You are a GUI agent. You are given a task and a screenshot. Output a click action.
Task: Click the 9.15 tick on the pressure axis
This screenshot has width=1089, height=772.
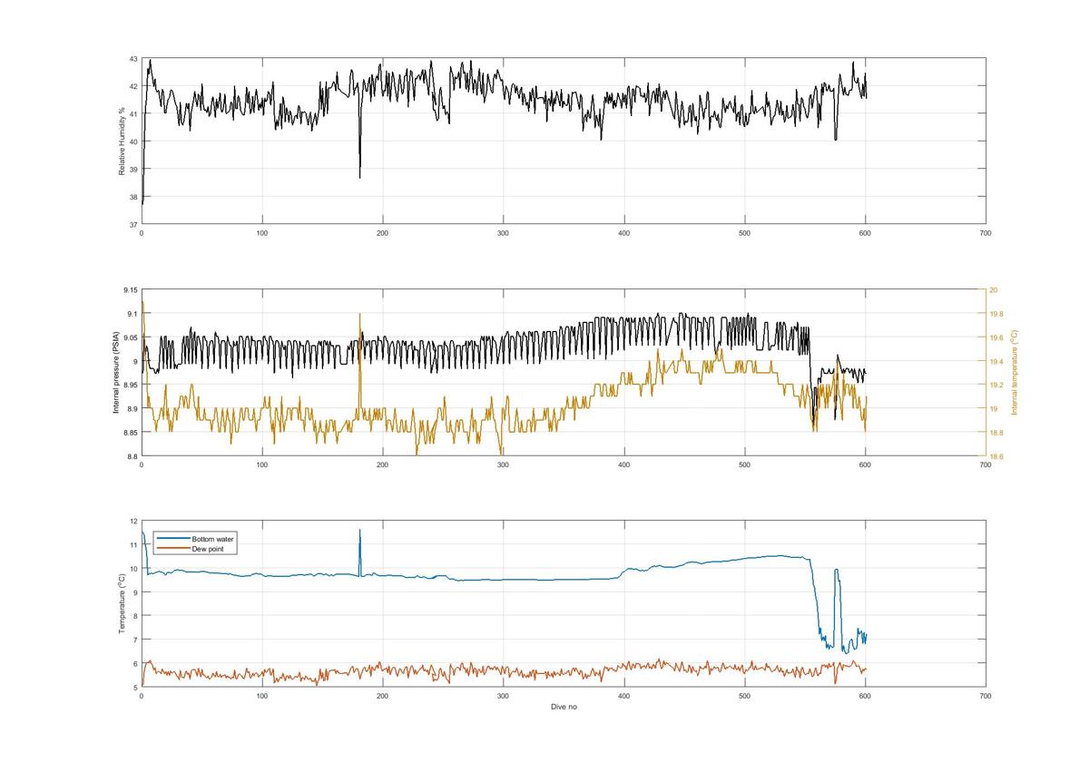[x=131, y=290]
